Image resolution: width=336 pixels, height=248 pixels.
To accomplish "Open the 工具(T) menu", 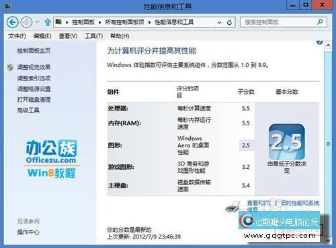I will pyautogui.click(x=93, y=36).
